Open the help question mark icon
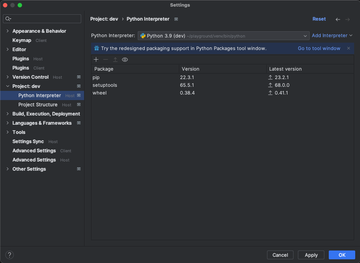Image resolution: width=360 pixels, height=263 pixels. (x=10, y=255)
